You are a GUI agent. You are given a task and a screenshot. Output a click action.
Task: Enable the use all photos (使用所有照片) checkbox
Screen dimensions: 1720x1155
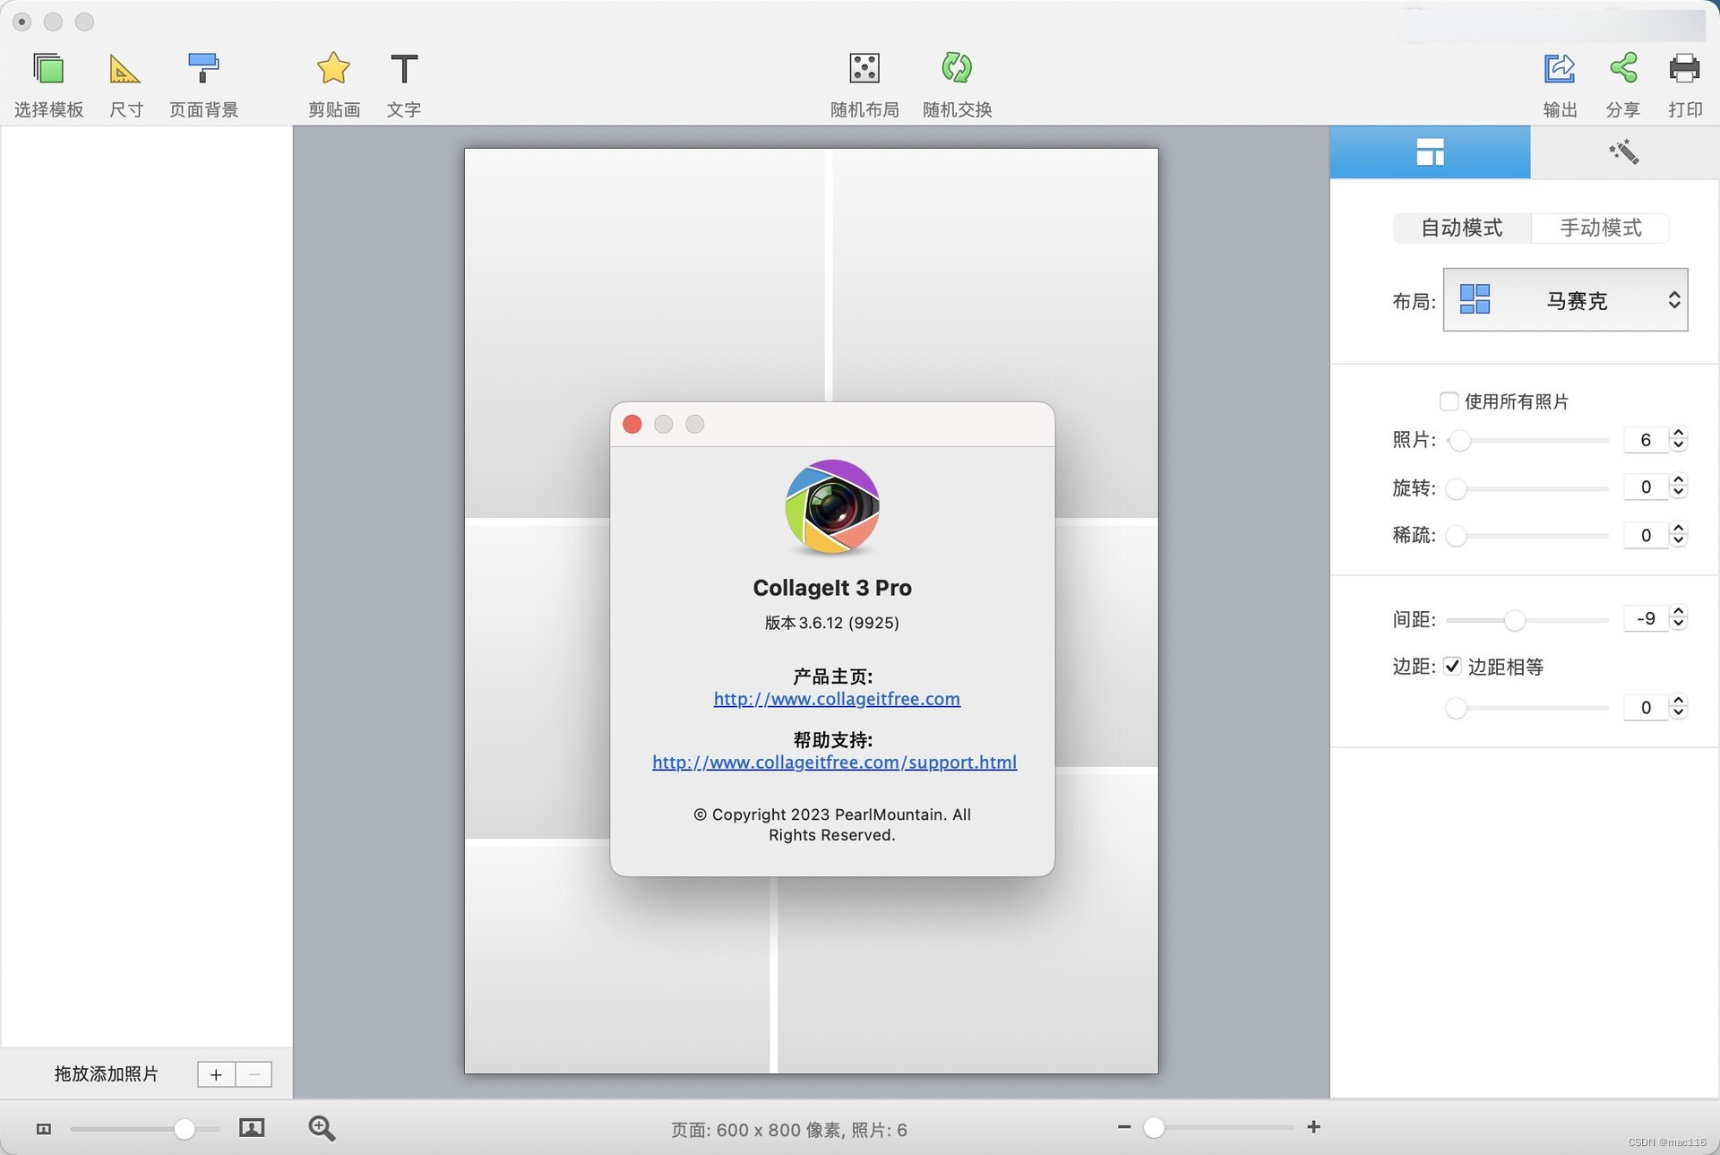(1449, 401)
